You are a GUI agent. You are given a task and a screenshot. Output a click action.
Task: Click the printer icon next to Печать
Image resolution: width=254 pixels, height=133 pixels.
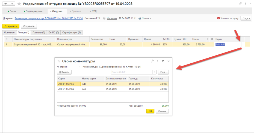140,18
